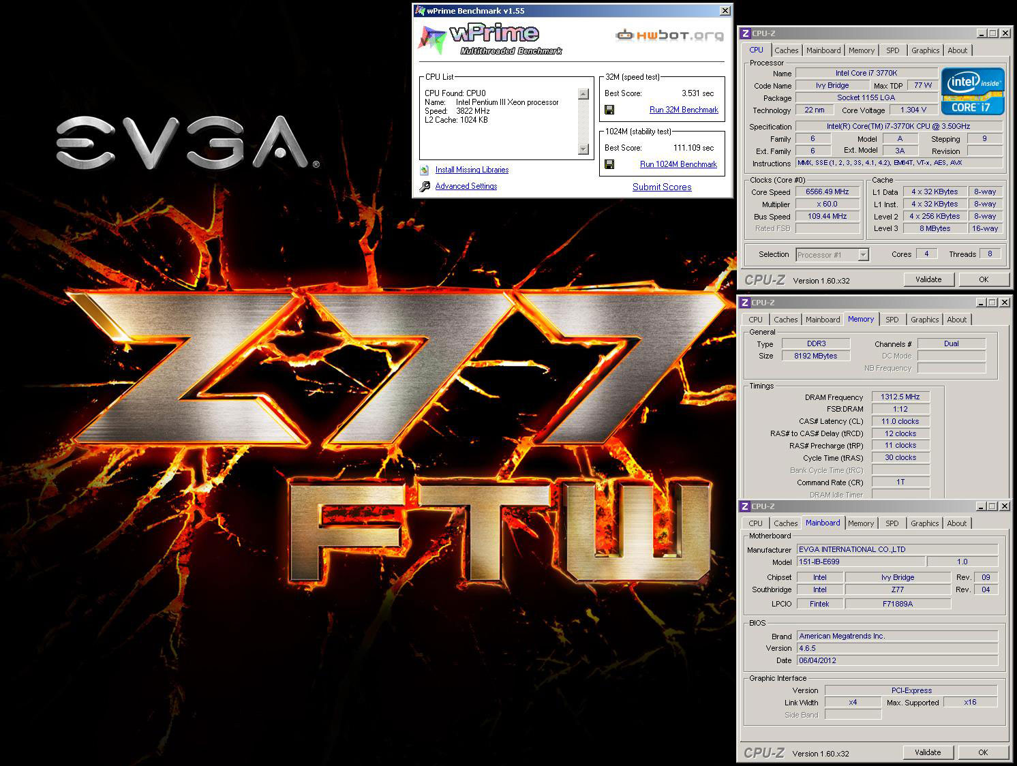Click the wPrime Multithreaded Benchmark logo
The height and width of the screenshot is (766, 1017).
coord(490,40)
